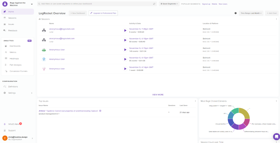Click the LogRocket rocket logo icon

click(5, 4)
